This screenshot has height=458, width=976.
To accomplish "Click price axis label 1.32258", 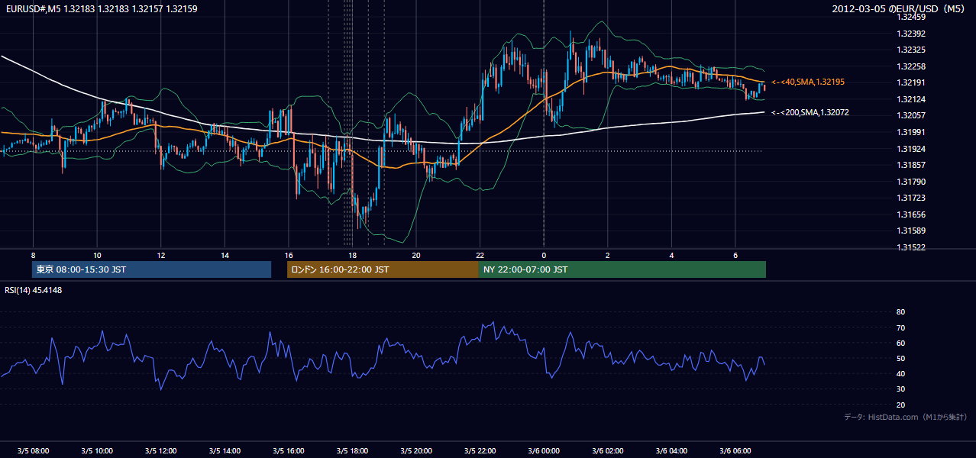I will [911, 66].
